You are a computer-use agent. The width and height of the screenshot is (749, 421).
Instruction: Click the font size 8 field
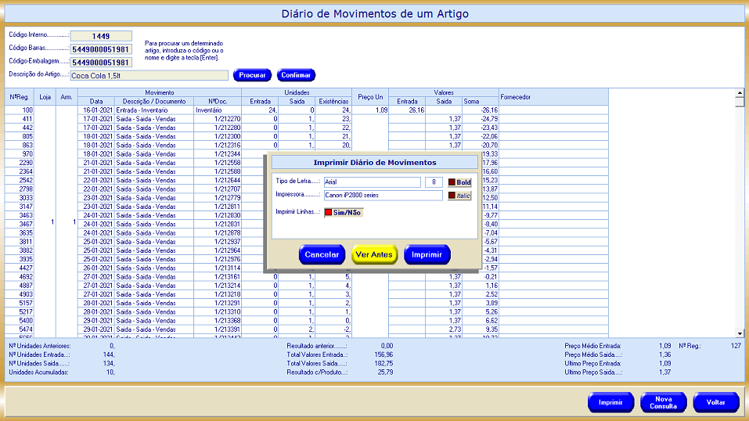(x=433, y=182)
